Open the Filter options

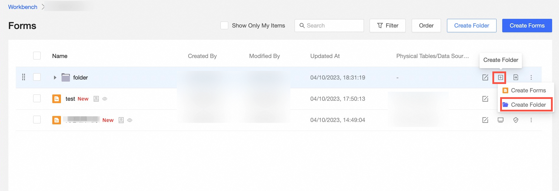(388, 25)
